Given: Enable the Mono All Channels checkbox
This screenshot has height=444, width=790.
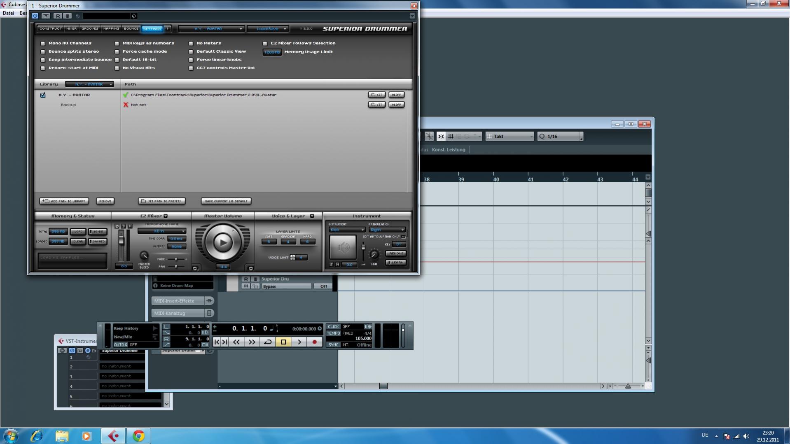Looking at the screenshot, I should click(x=43, y=43).
